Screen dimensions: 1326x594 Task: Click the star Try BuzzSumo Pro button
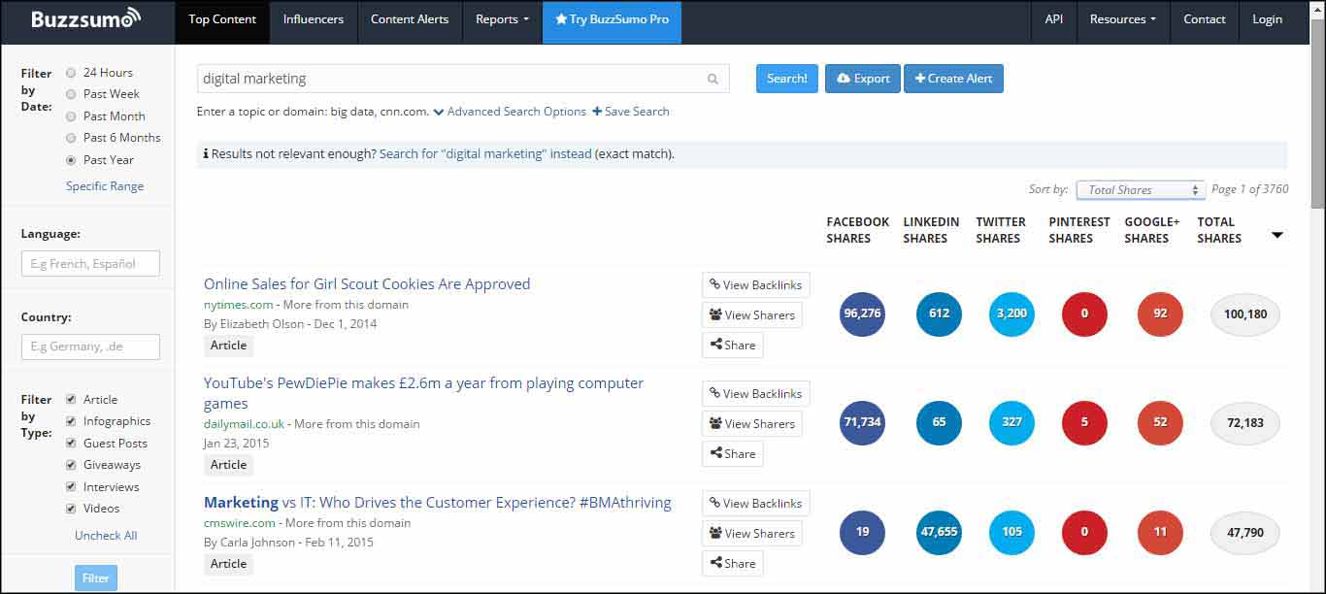(x=612, y=19)
